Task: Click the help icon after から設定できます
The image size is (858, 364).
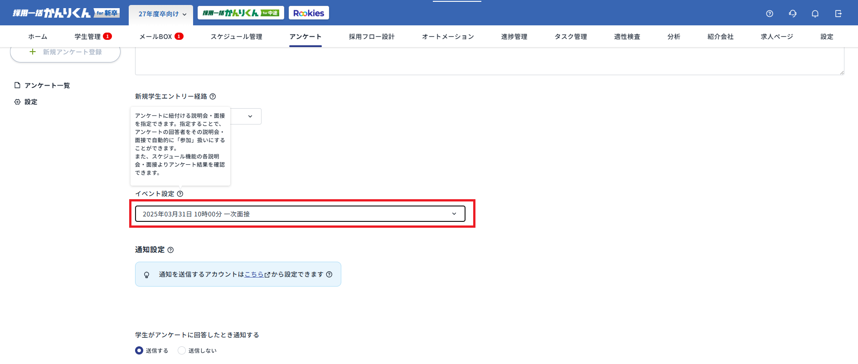Action: point(329,274)
